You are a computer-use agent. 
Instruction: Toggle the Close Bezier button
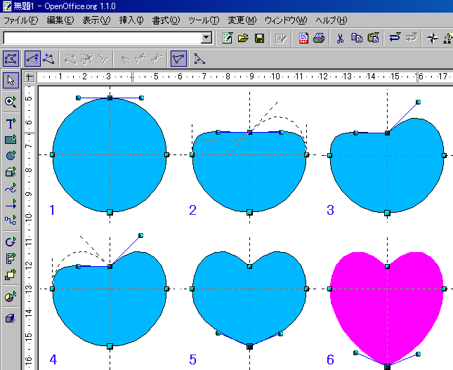point(178,59)
